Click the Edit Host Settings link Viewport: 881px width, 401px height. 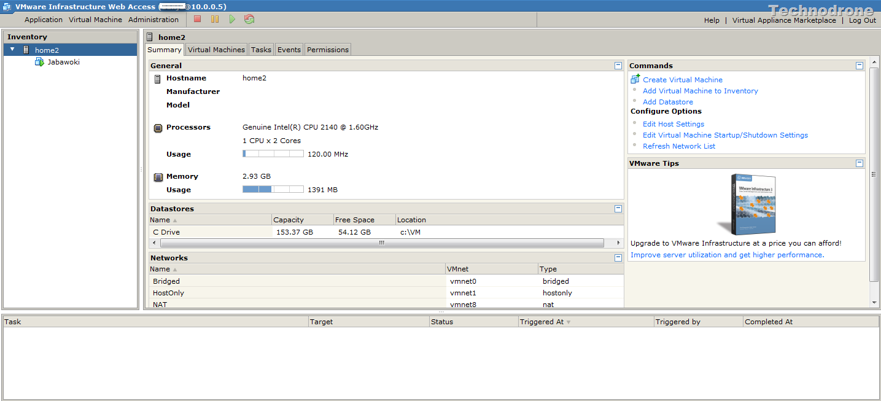[673, 124]
